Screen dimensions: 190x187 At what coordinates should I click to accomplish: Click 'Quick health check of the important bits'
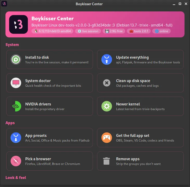[x=53, y=86]
